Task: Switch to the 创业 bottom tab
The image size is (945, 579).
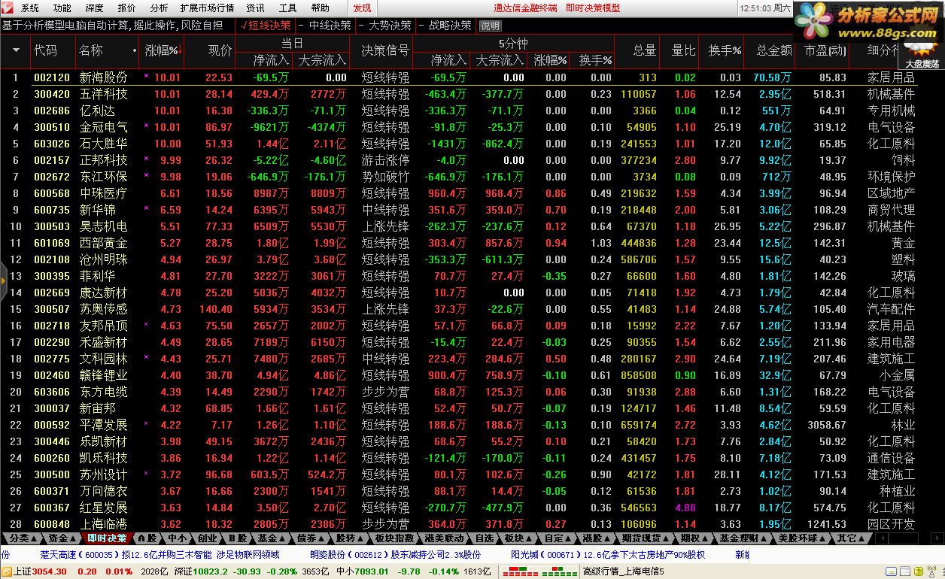Action: (207, 538)
